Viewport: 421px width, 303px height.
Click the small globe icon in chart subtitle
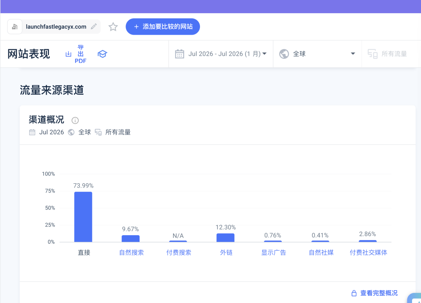(71, 132)
